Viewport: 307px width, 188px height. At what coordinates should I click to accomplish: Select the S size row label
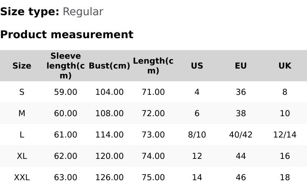tap(22, 92)
